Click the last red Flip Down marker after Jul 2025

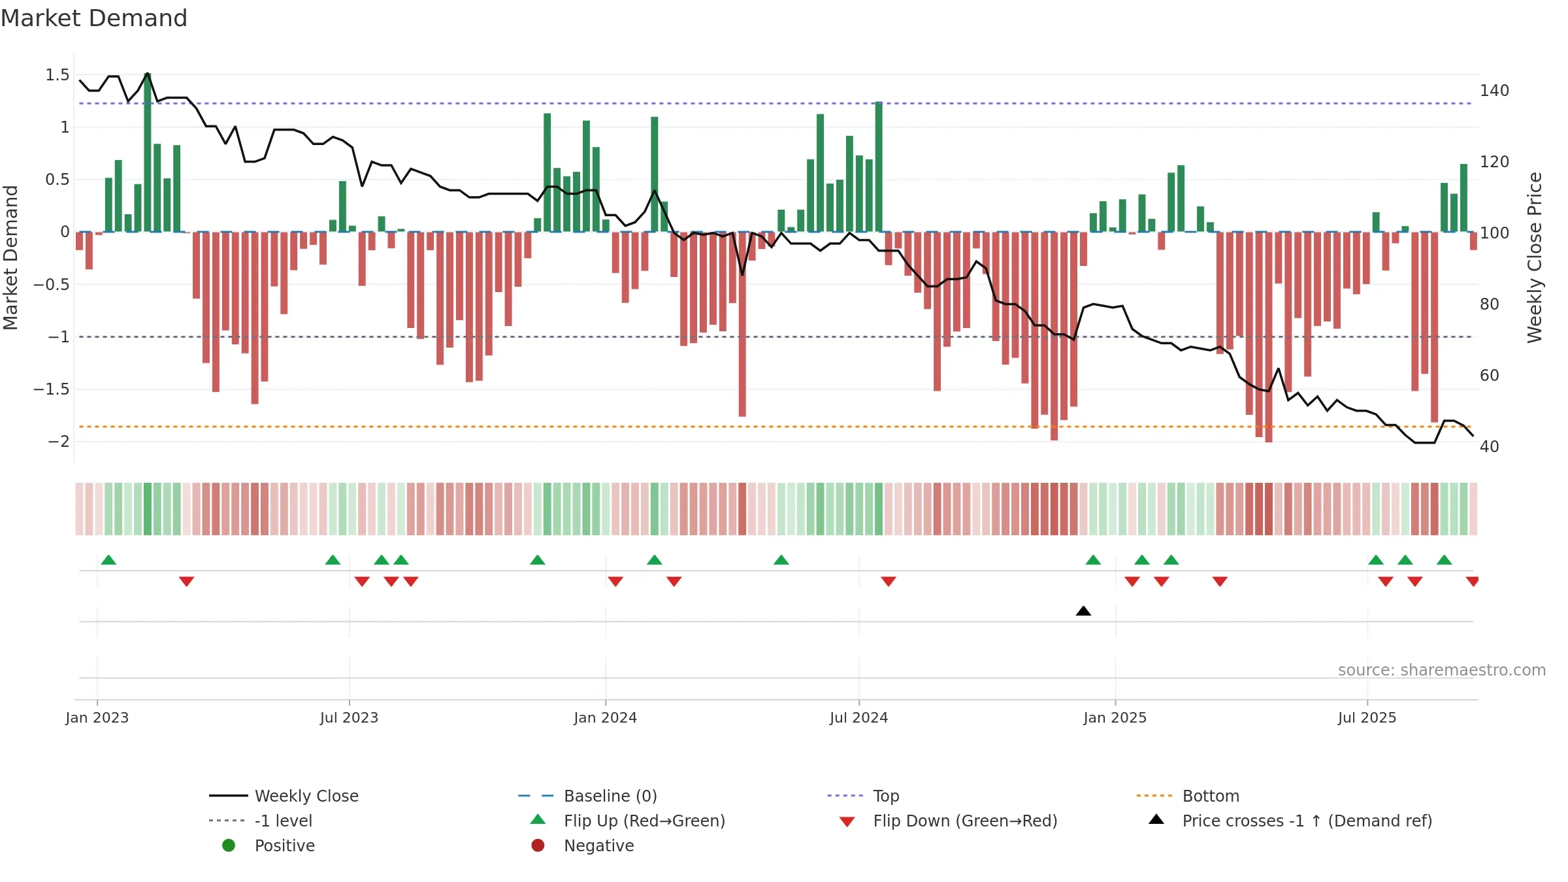pos(1472,581)
